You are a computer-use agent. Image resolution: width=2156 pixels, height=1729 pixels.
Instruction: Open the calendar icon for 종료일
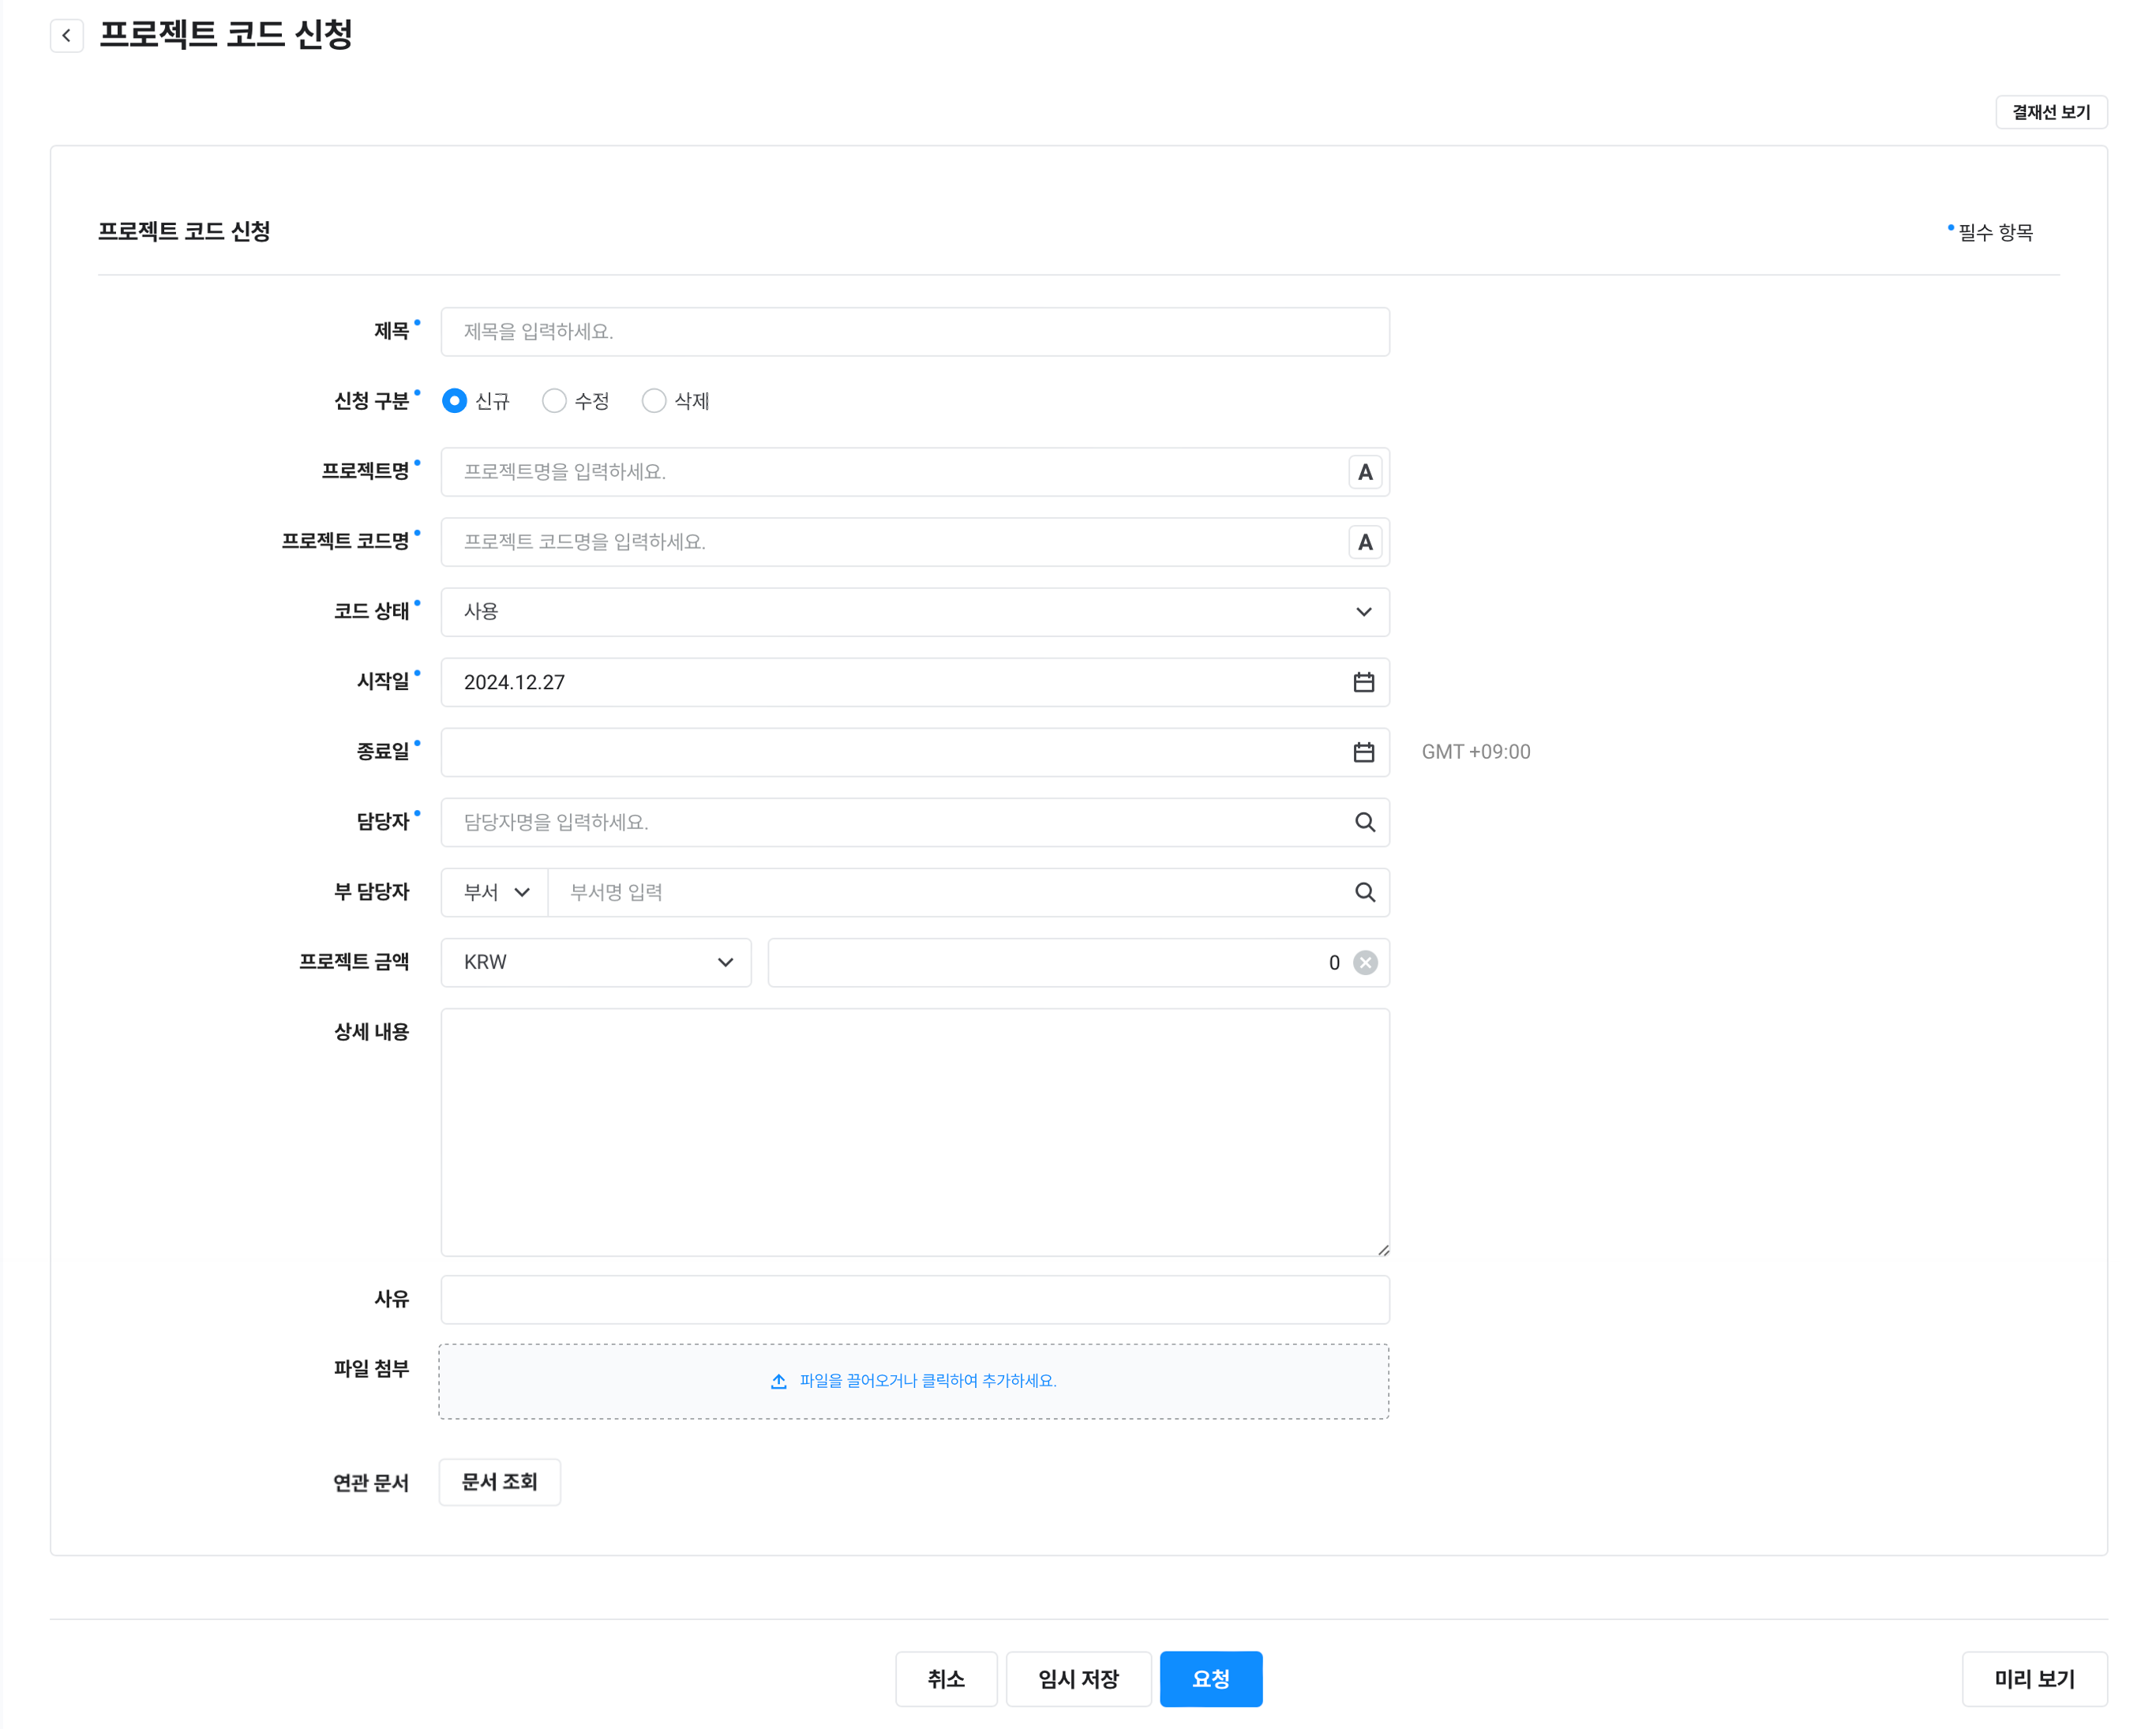pyautogui.click(x=1363, y=752)
